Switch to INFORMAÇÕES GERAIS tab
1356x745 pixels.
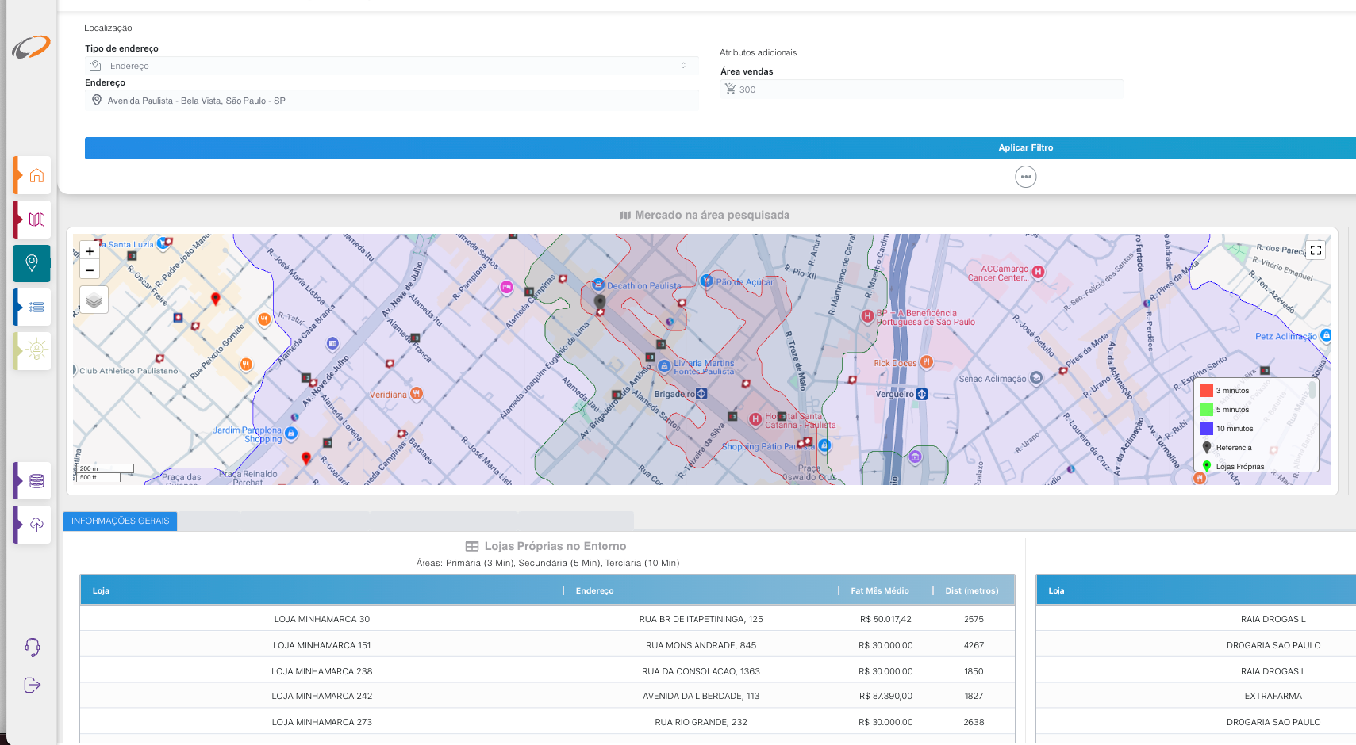pyautogui.click(x=121, y=521)
